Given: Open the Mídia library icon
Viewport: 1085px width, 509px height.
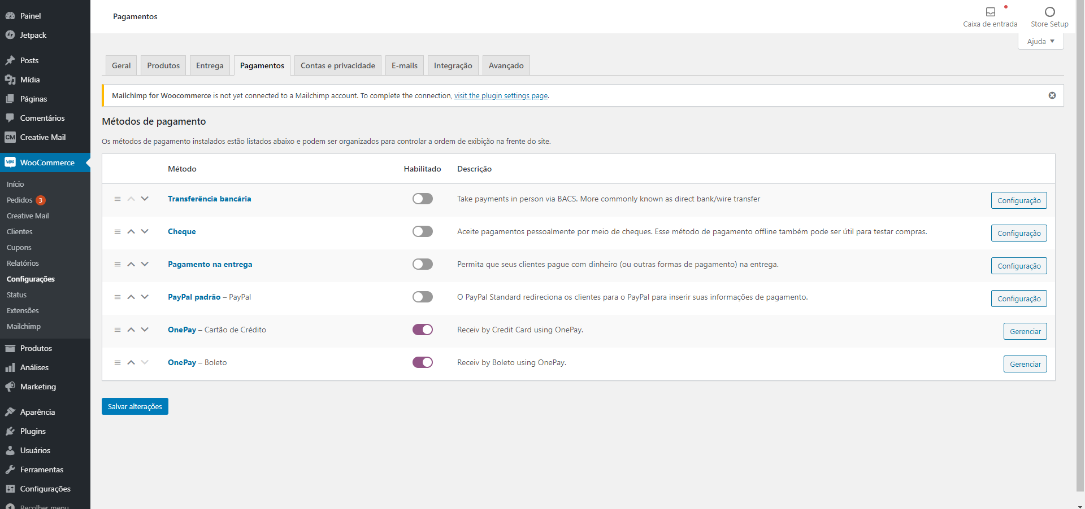Looking at the screenshot, I should (10, 80).
